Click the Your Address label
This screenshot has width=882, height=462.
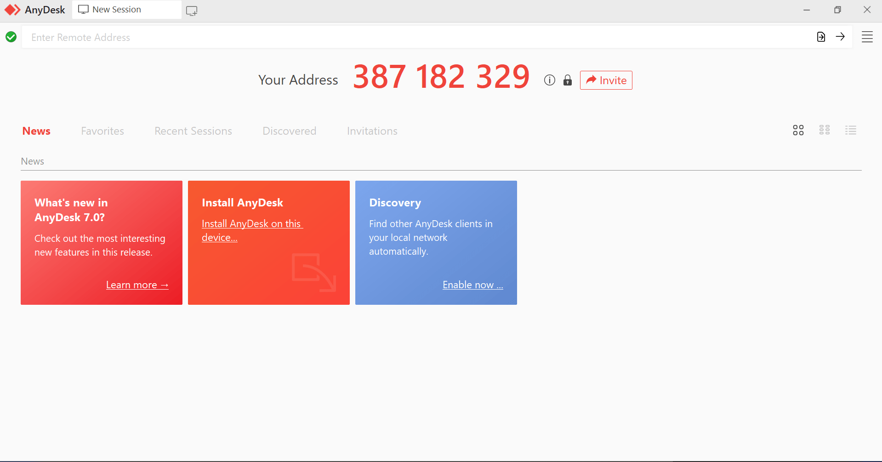(298, 80)
